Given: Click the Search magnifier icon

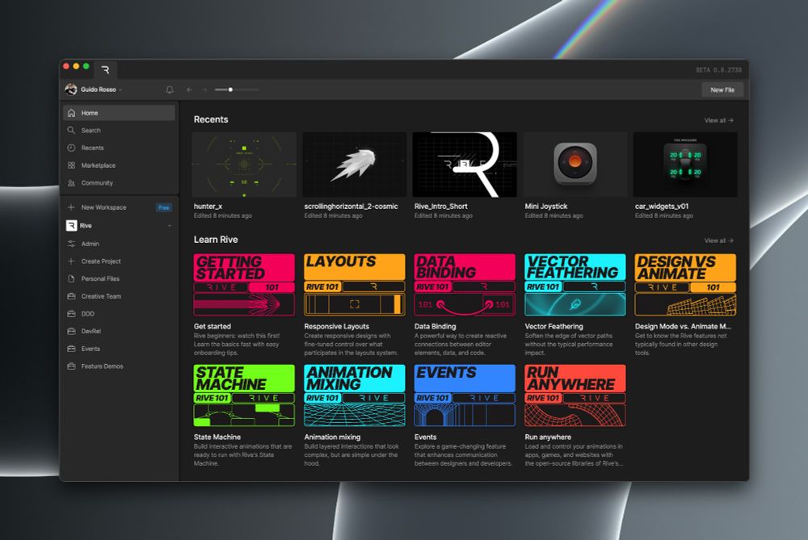Looking at the screenshot, I should pos(72,130).
